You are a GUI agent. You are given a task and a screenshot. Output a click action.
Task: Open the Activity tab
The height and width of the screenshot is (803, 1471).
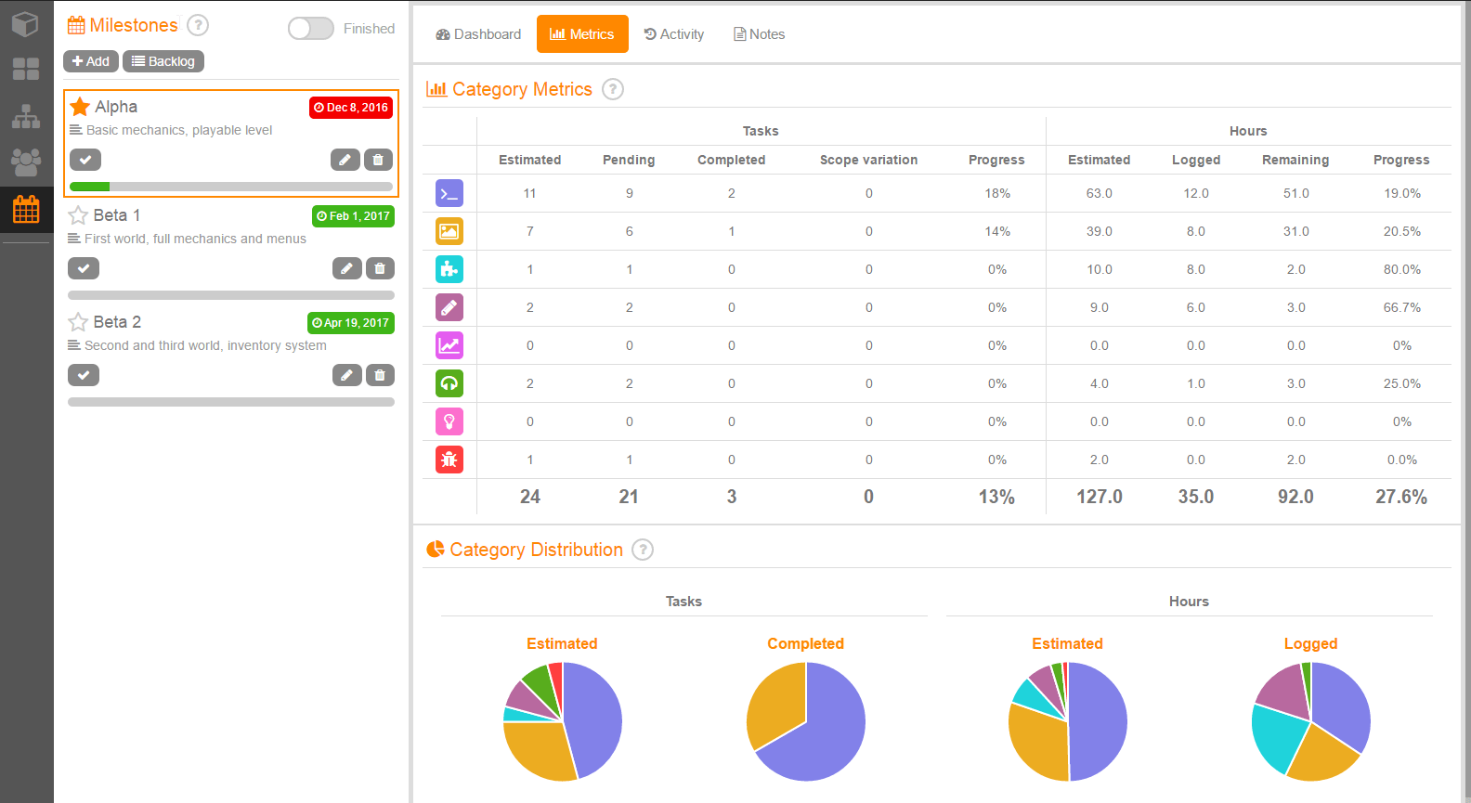coord(674,34)
